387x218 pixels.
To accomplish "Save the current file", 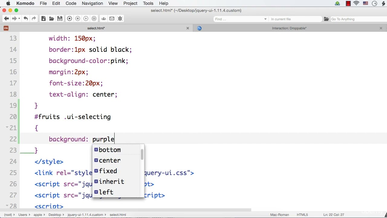I will 60,19.
